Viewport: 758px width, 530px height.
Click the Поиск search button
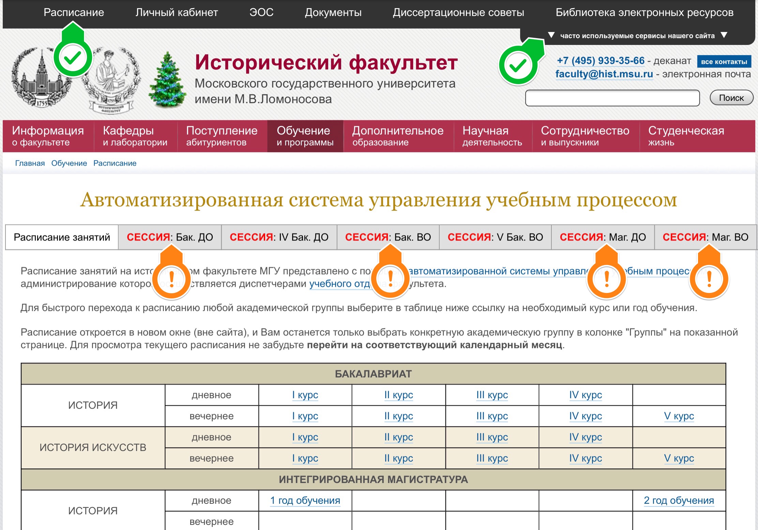(731, 98)
